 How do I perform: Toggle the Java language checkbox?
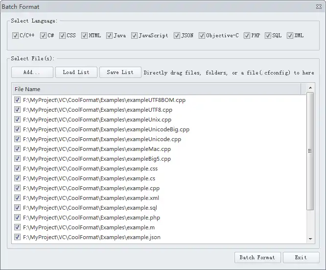[109, 36]
